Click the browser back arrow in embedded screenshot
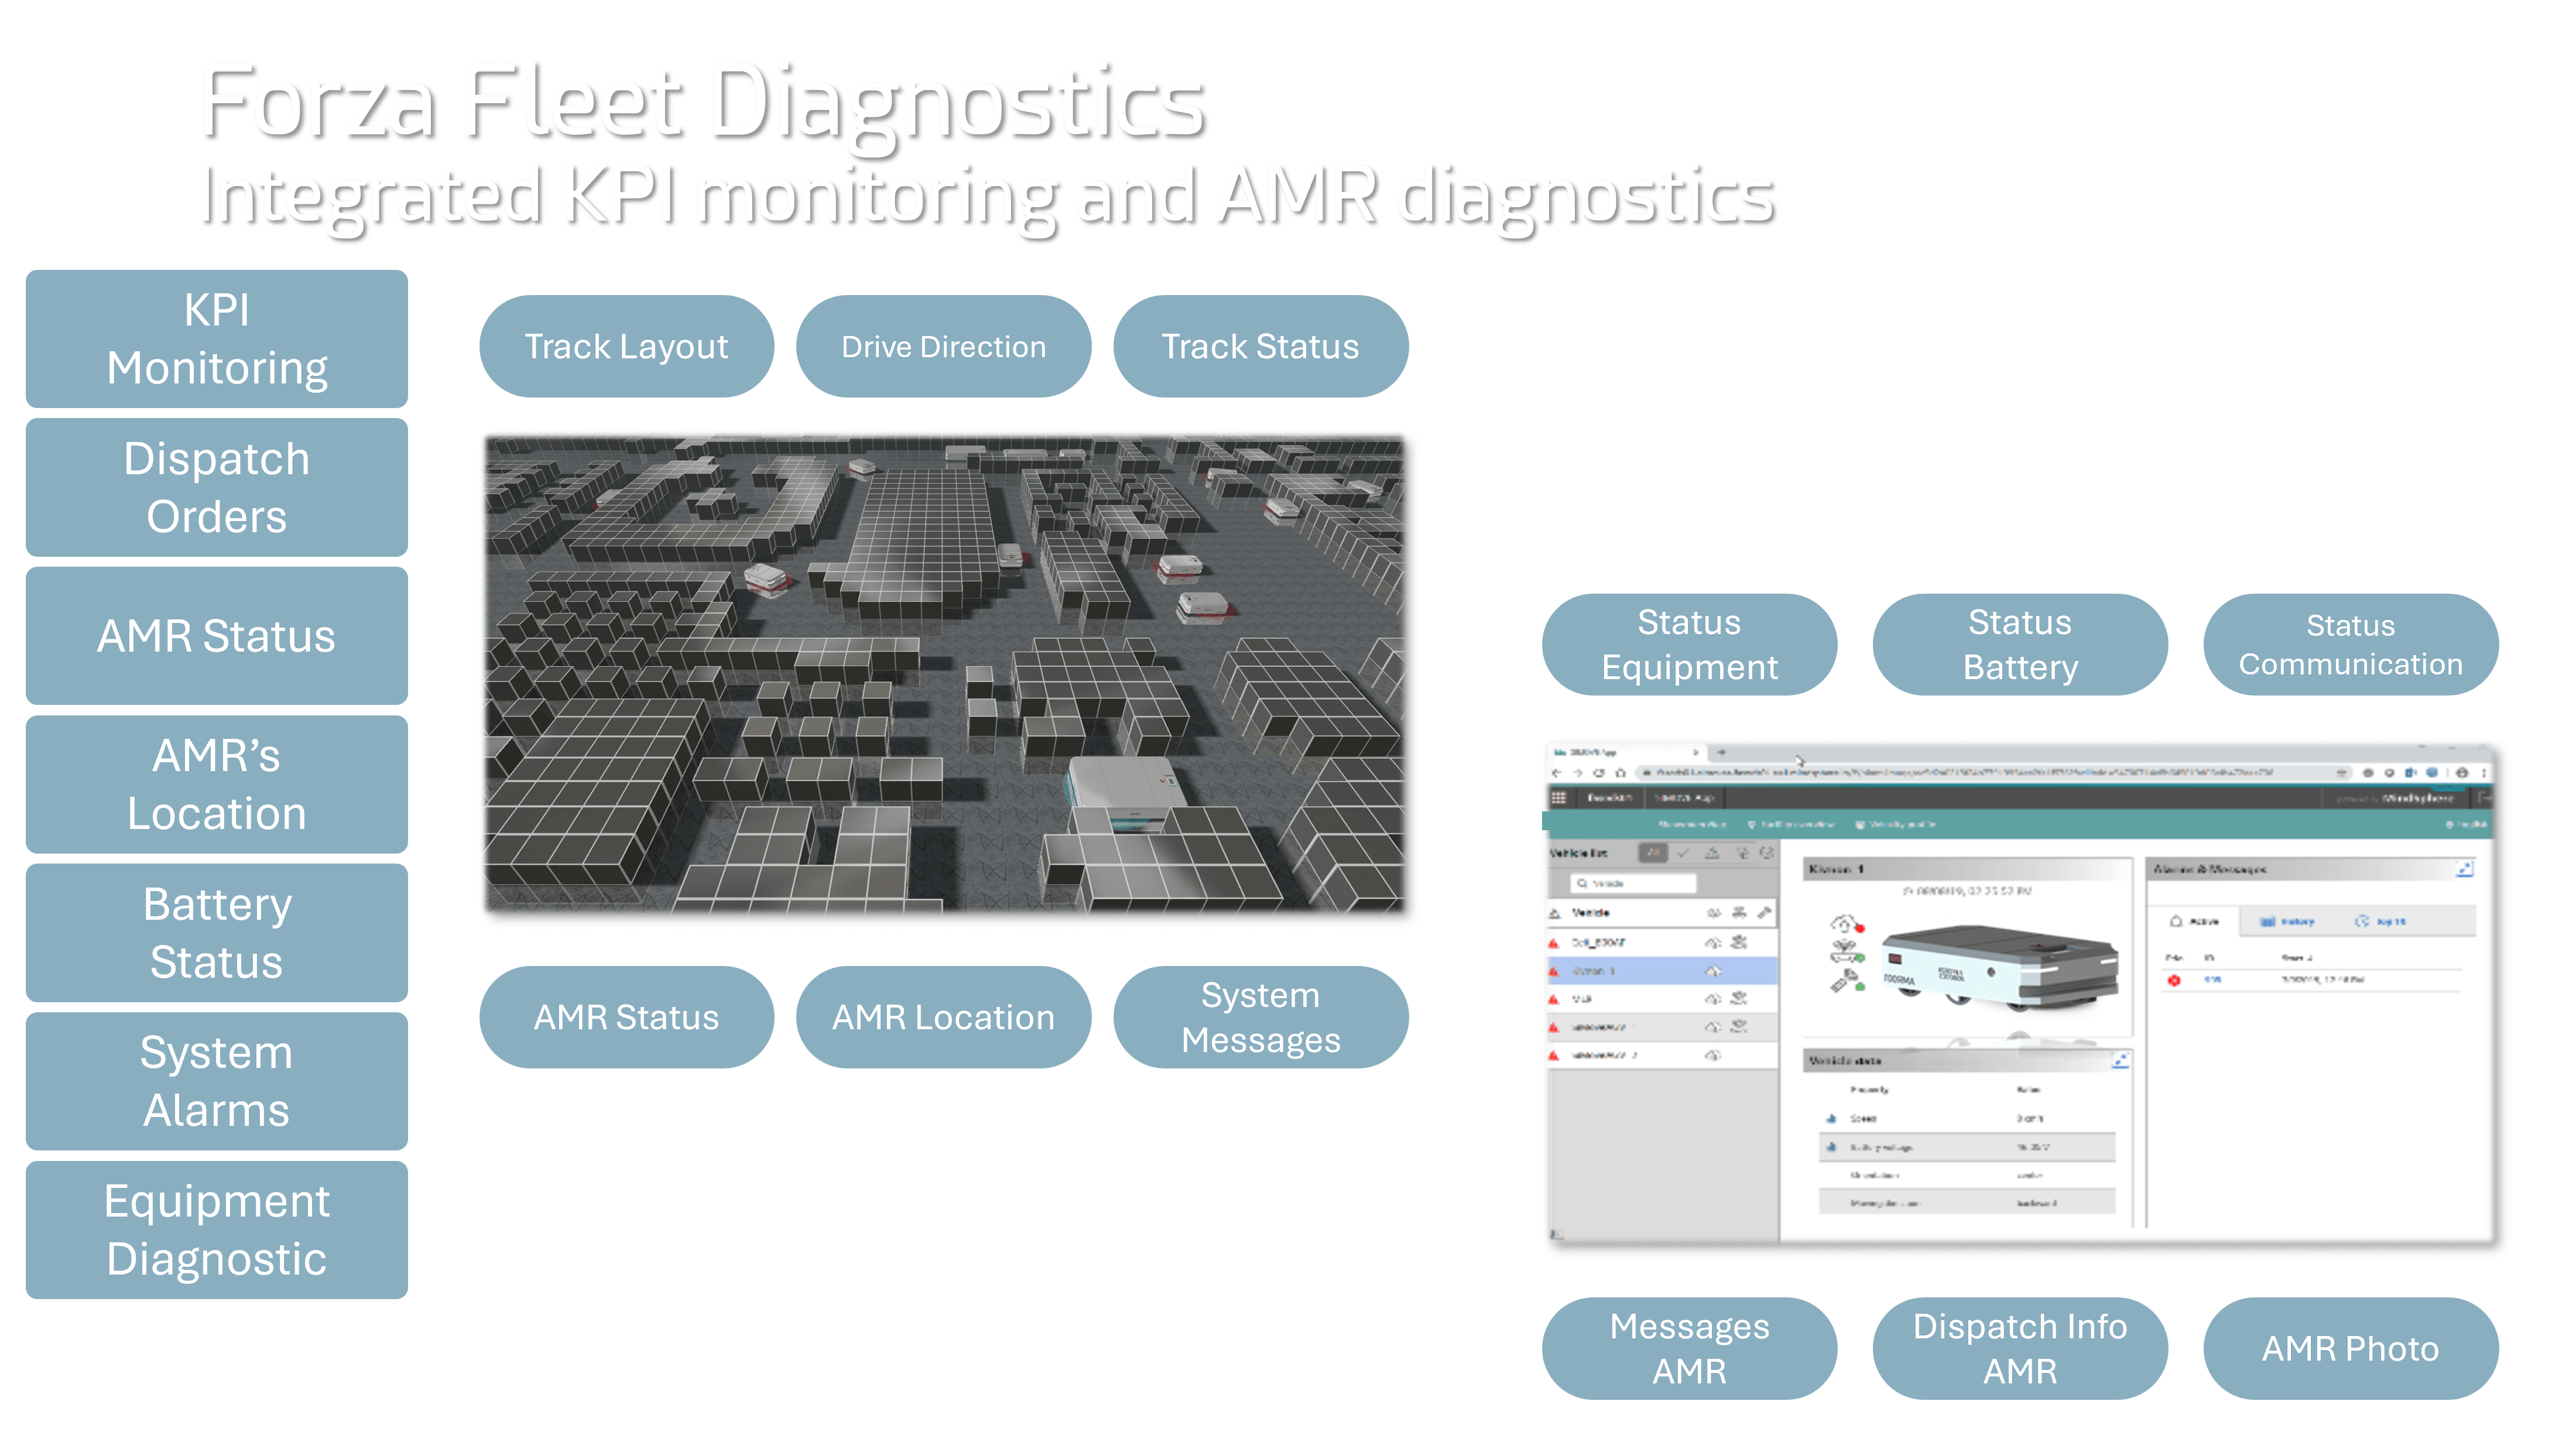The width and height of the screenshot is (2576, 1449). click(x=1556, y=773)
